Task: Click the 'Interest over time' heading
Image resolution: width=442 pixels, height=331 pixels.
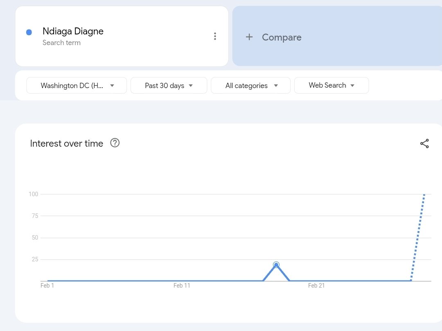Action: [67, 143]
